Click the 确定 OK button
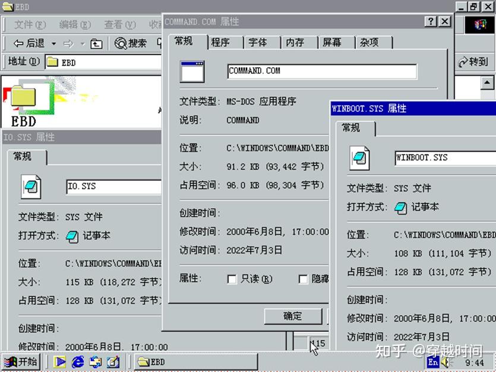 point(292,317)
